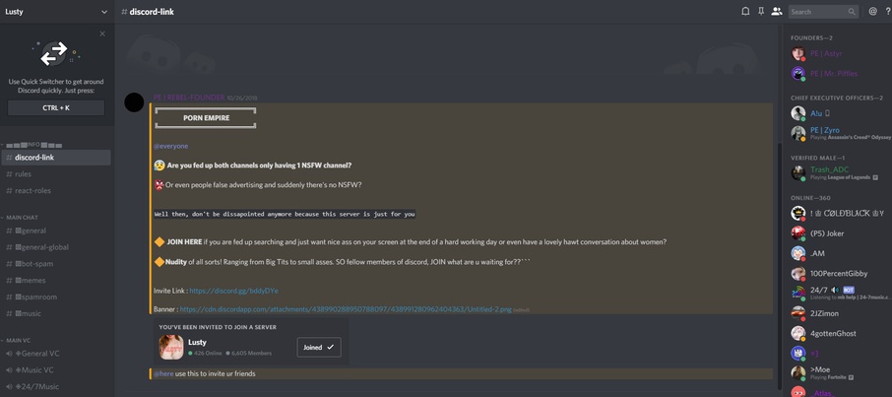The width and height of the screenshot is (892, 397).
Task: Open the help question mark icon
Action: pyautogui.click(x=888, y=12)
